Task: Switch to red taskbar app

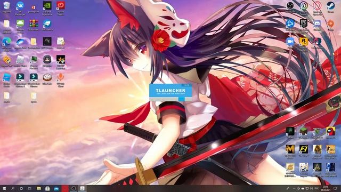Action: (x=65, y=188)
